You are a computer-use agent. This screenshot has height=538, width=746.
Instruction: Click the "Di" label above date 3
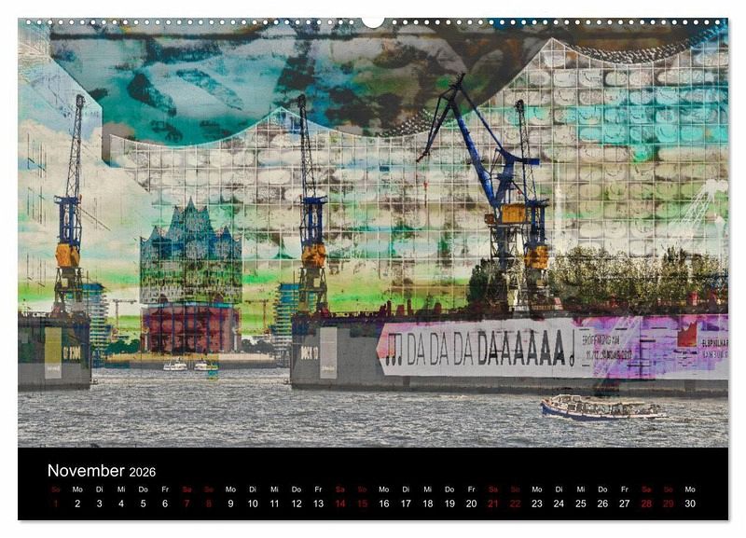pyautogui.click(x=100, y=489)
